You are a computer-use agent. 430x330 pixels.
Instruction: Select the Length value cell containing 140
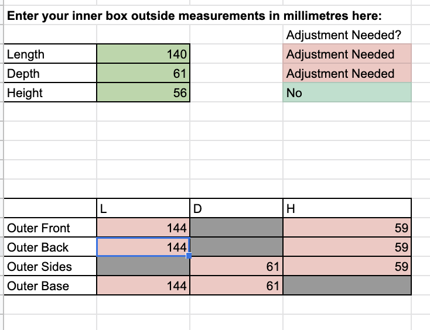[143, 54]
